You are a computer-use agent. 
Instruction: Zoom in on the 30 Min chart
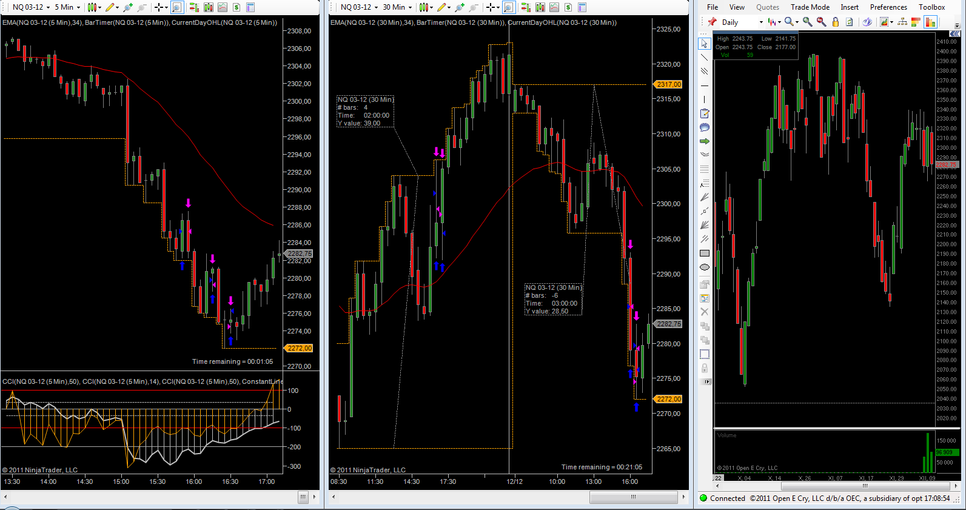(x=459, y=7)
